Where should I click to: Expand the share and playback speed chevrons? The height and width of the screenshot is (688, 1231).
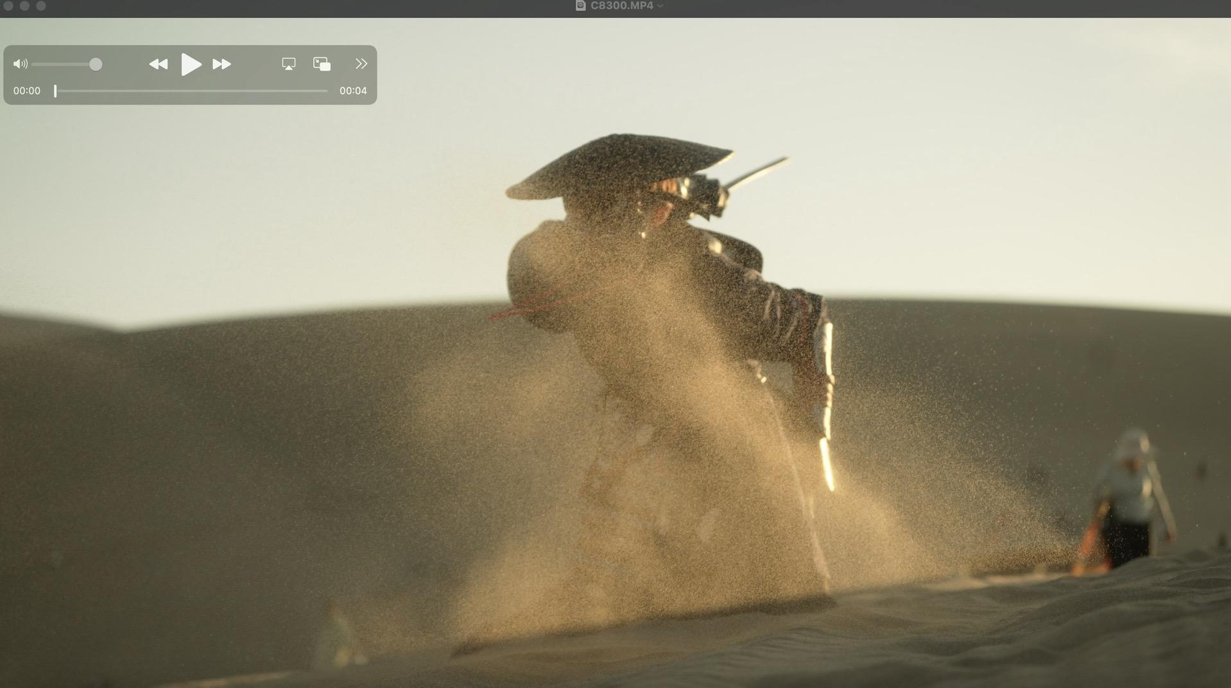tap(361, 64)
